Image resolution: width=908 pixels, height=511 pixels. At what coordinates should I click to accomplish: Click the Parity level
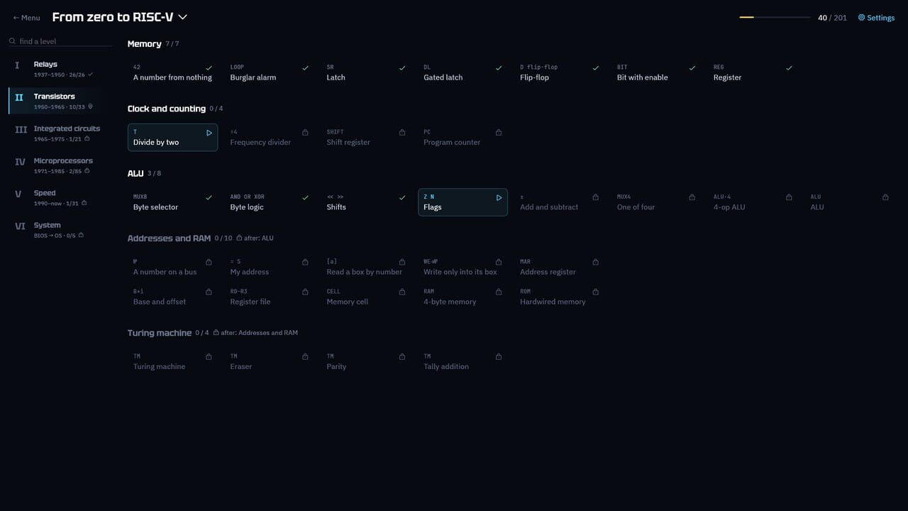(x=366, y=361)
